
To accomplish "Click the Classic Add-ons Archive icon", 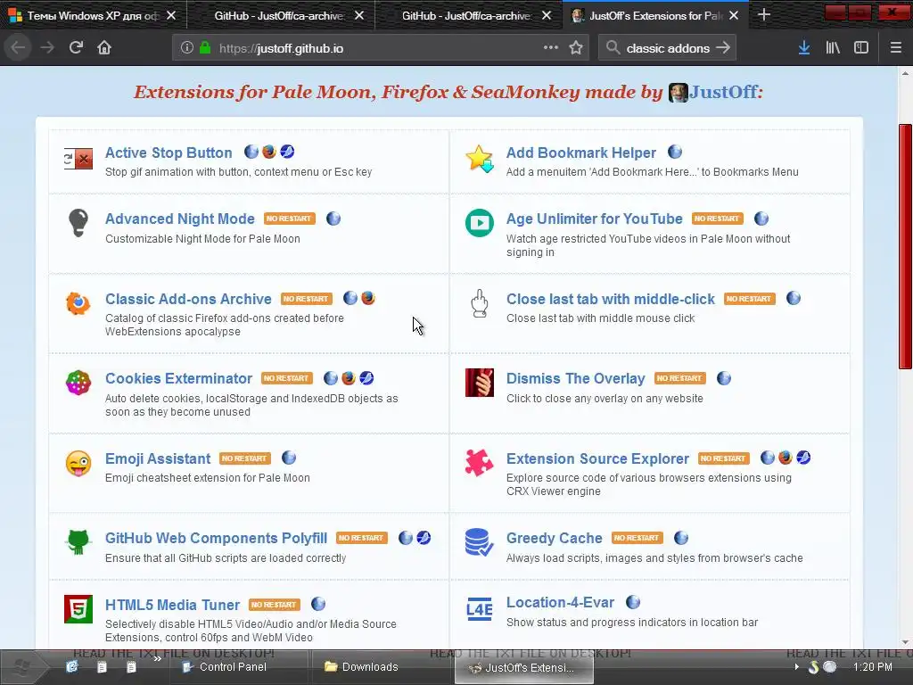I will [x=78, y=303].
